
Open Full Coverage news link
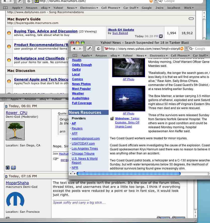point(82,103)
